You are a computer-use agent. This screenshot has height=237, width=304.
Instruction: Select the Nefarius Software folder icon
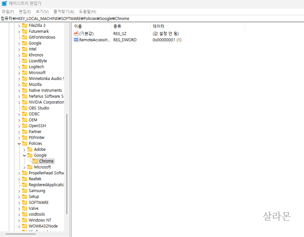coord(25,96)
